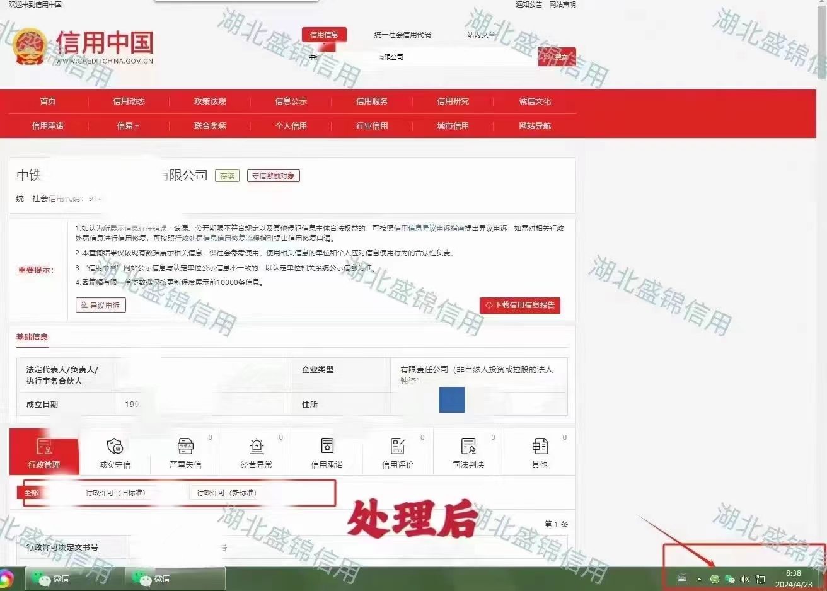Open 信息公示 in the red navigation bar
The width and height of the screenshot is (827, 591).
[x=291, y=101]
